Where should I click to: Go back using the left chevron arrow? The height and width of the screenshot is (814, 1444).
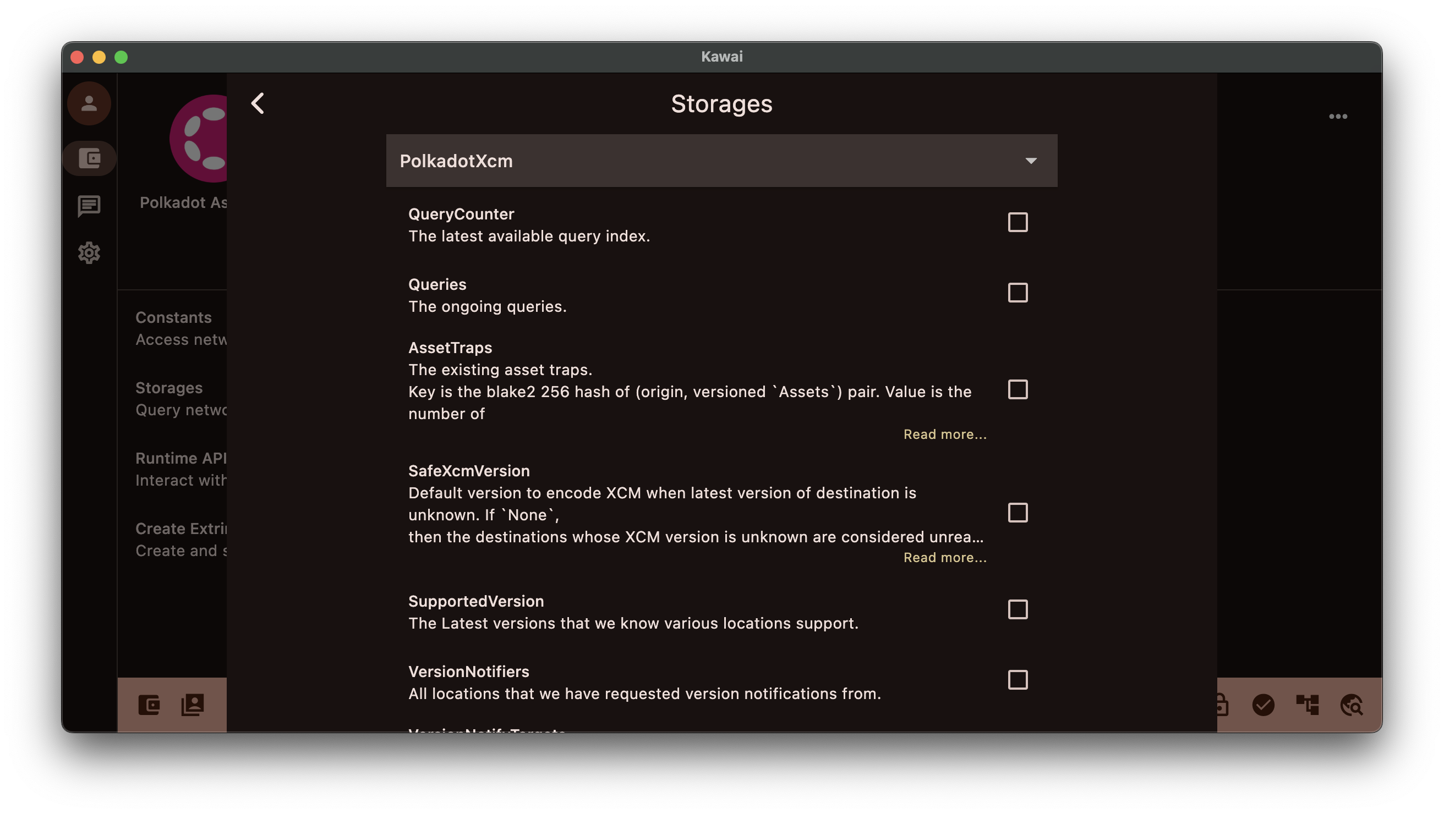point(258,103)
